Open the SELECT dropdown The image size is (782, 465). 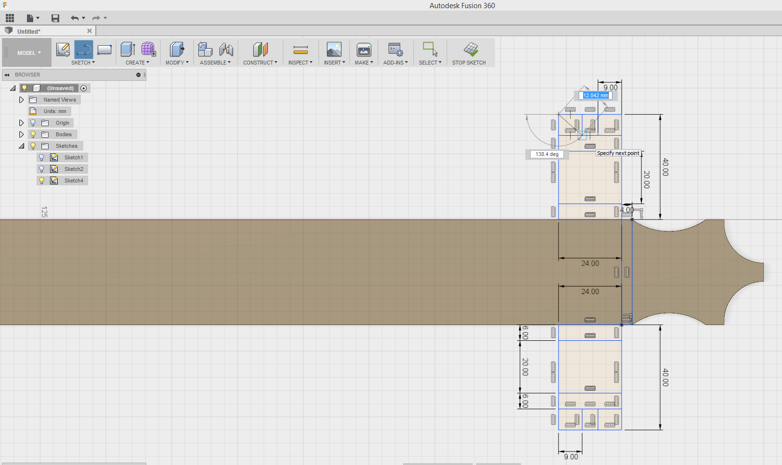click(x=430, y=63)
